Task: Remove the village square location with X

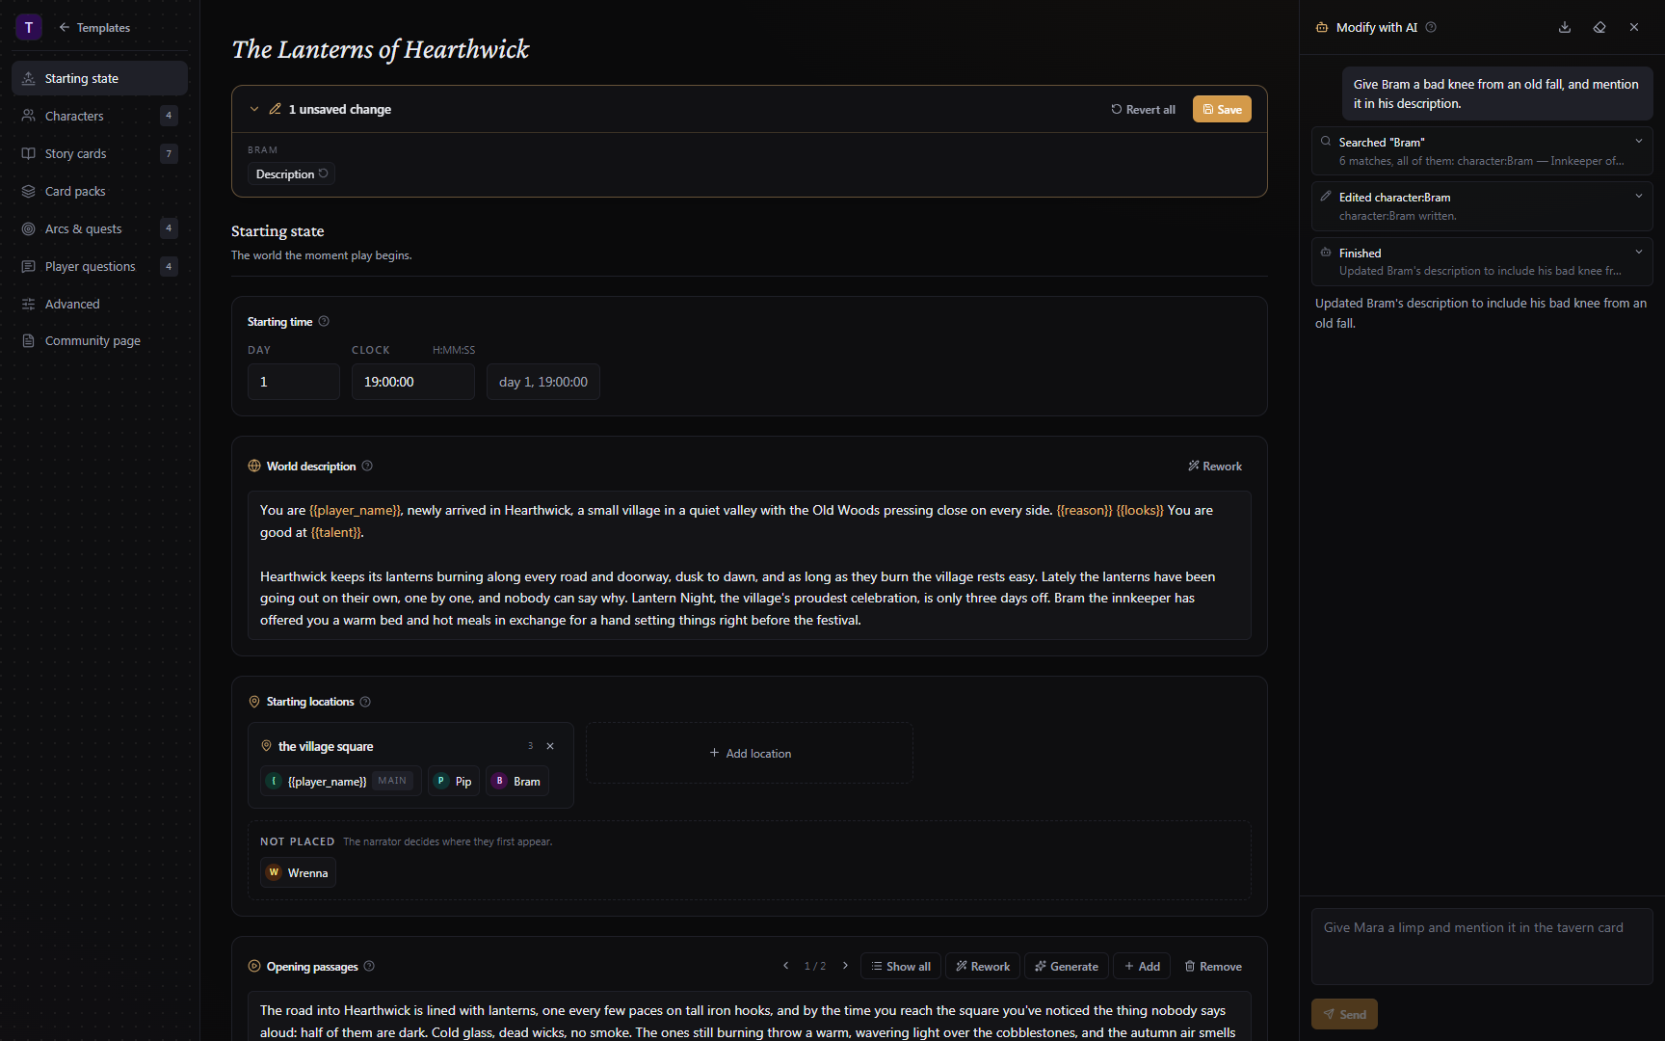Action: coord(550,746)
